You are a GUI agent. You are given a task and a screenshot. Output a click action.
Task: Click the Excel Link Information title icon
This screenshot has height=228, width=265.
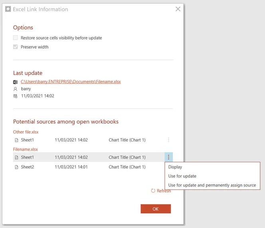tap(8, 9)
